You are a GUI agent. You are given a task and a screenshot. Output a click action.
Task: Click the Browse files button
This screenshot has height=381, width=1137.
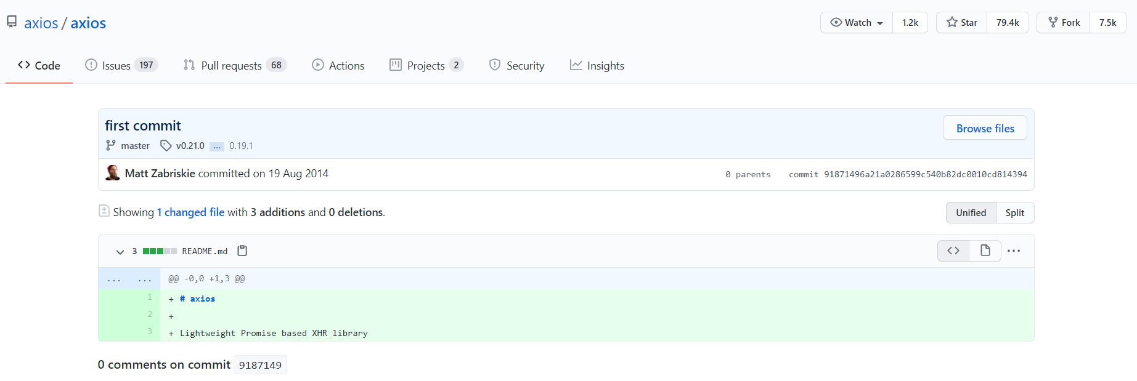(985, 128)
